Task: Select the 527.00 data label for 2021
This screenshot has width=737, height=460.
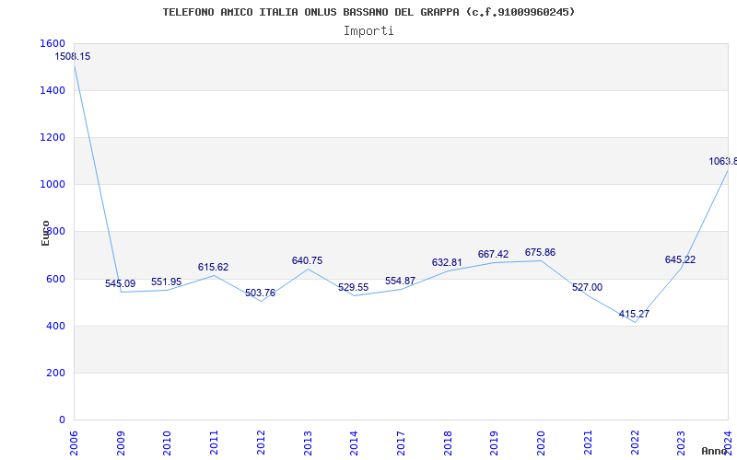Action: pos(587,288)
